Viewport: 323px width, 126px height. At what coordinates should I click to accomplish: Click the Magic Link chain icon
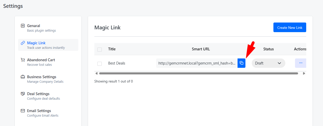point(23,43)
